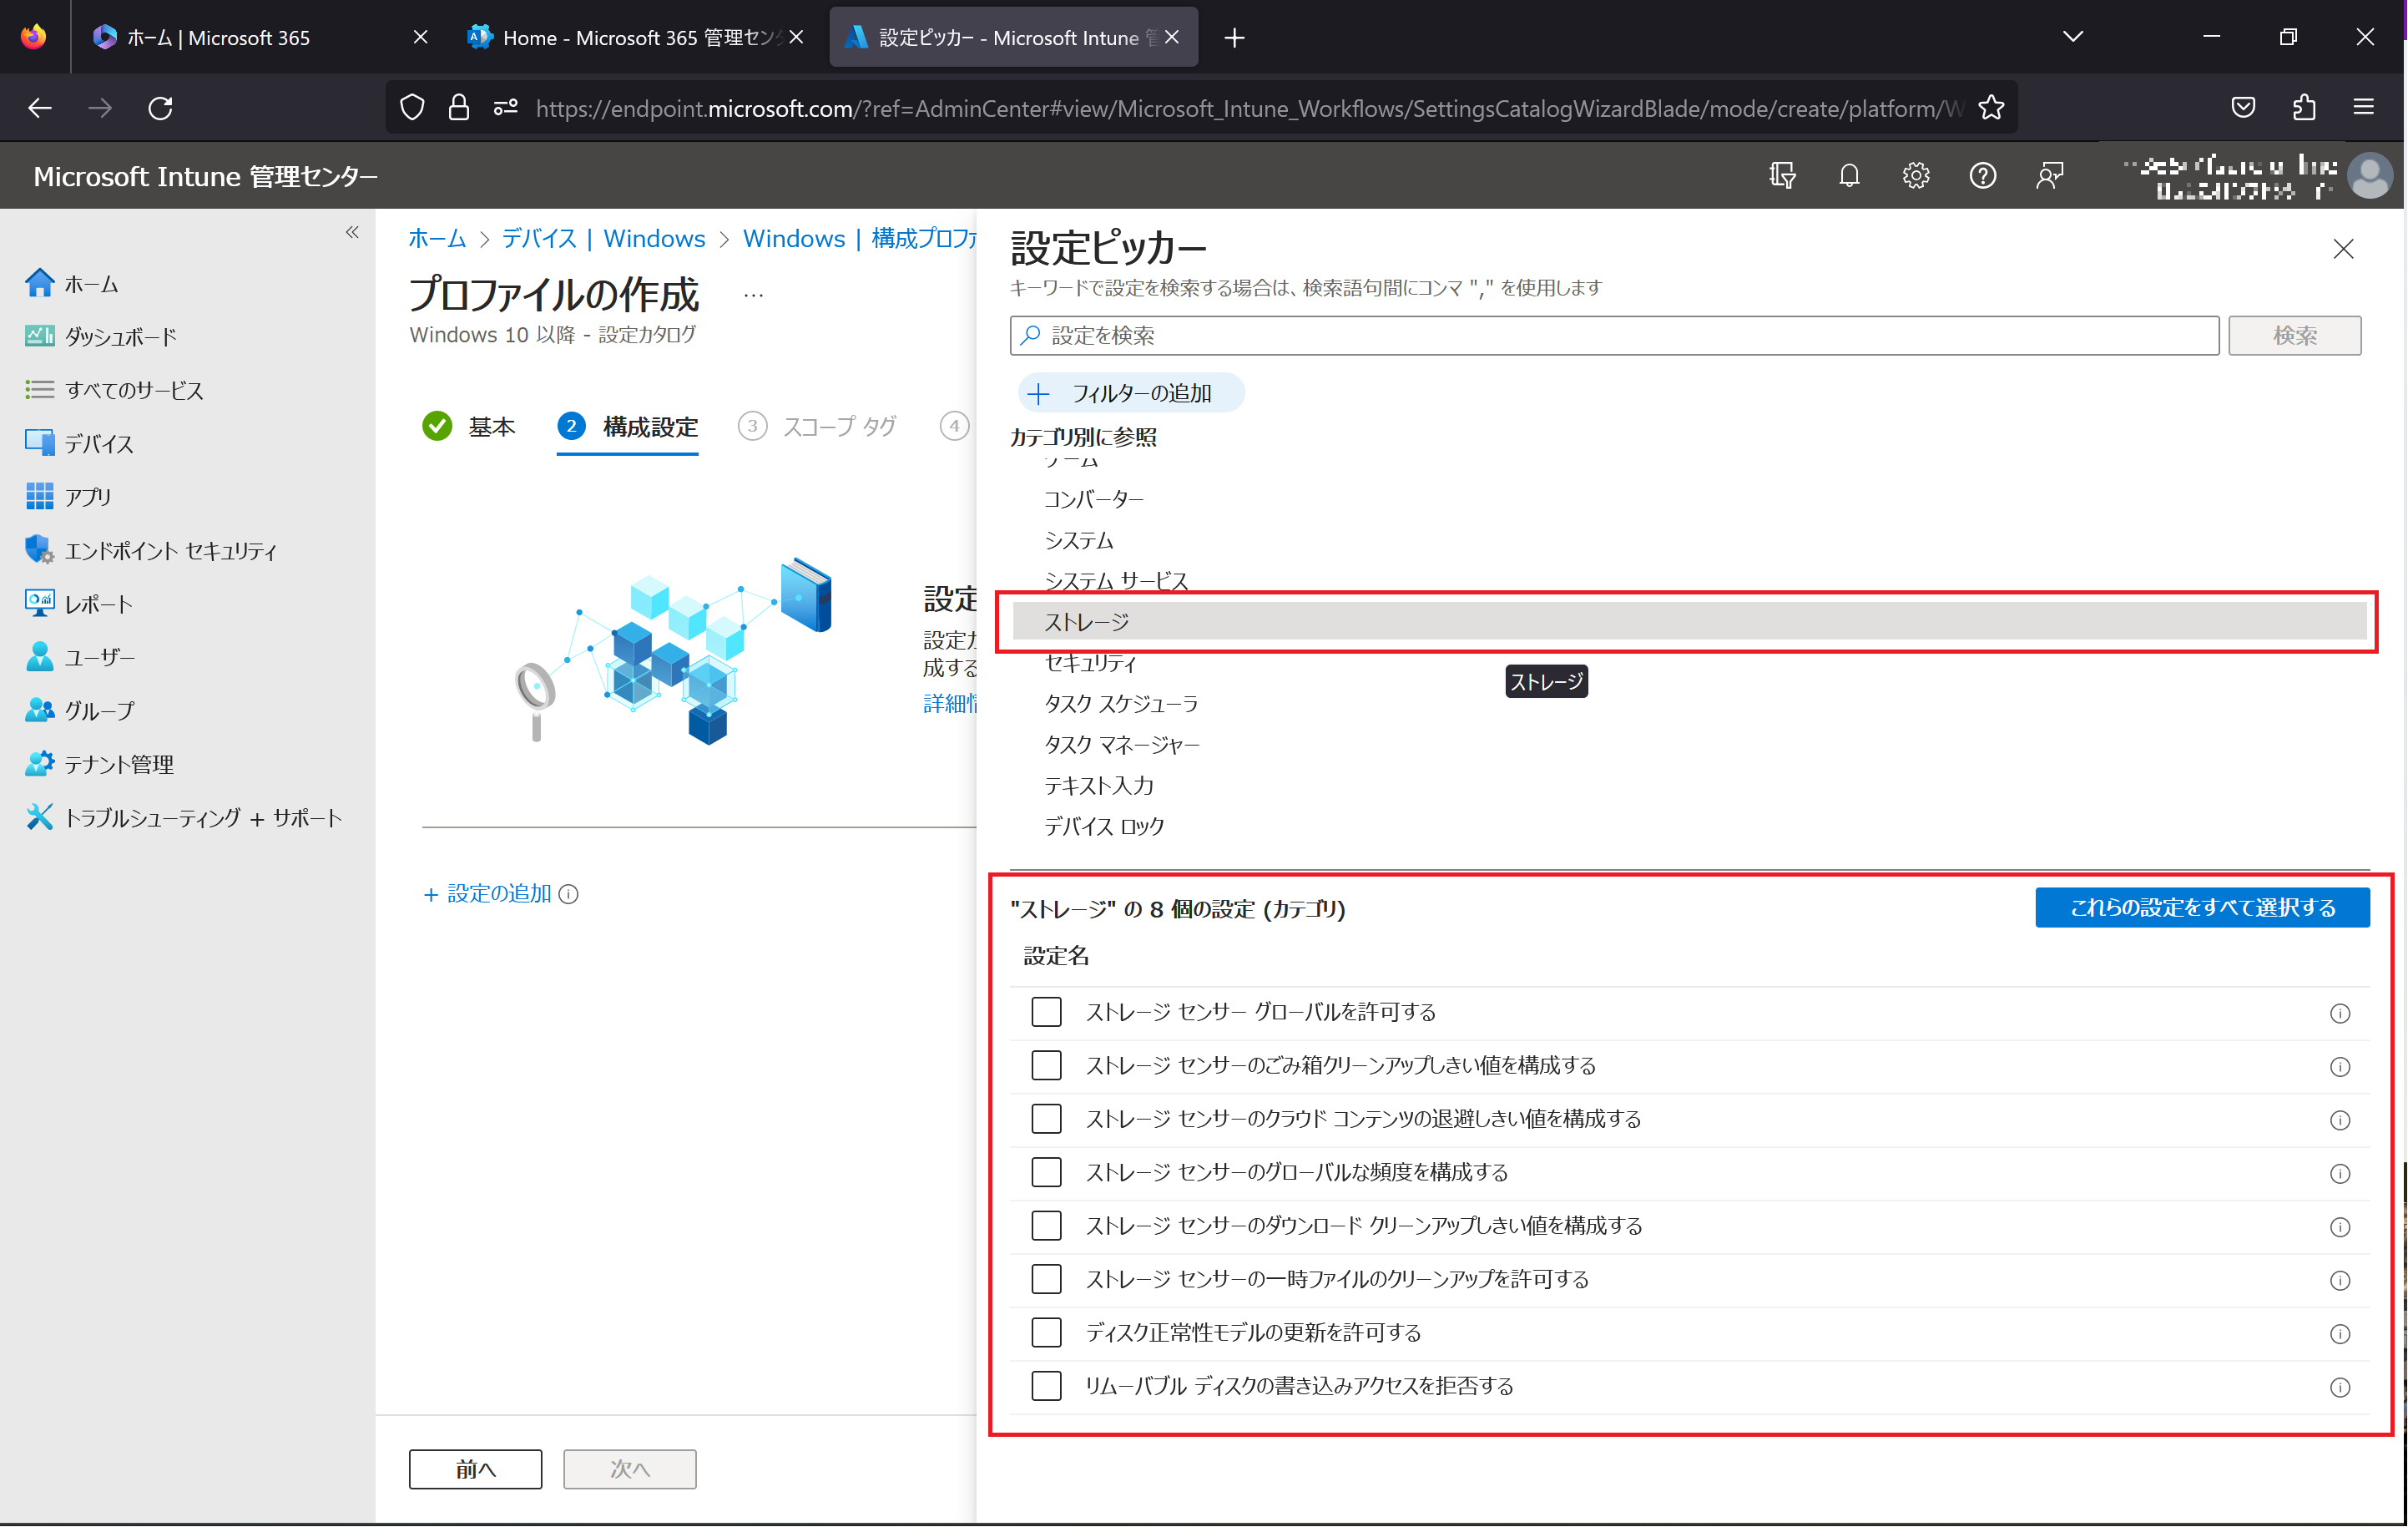The height and width of the screenshot is (1527, 2408).
Task: Click これらの設定をすべて選択する button
Action: pos(2201,907)
